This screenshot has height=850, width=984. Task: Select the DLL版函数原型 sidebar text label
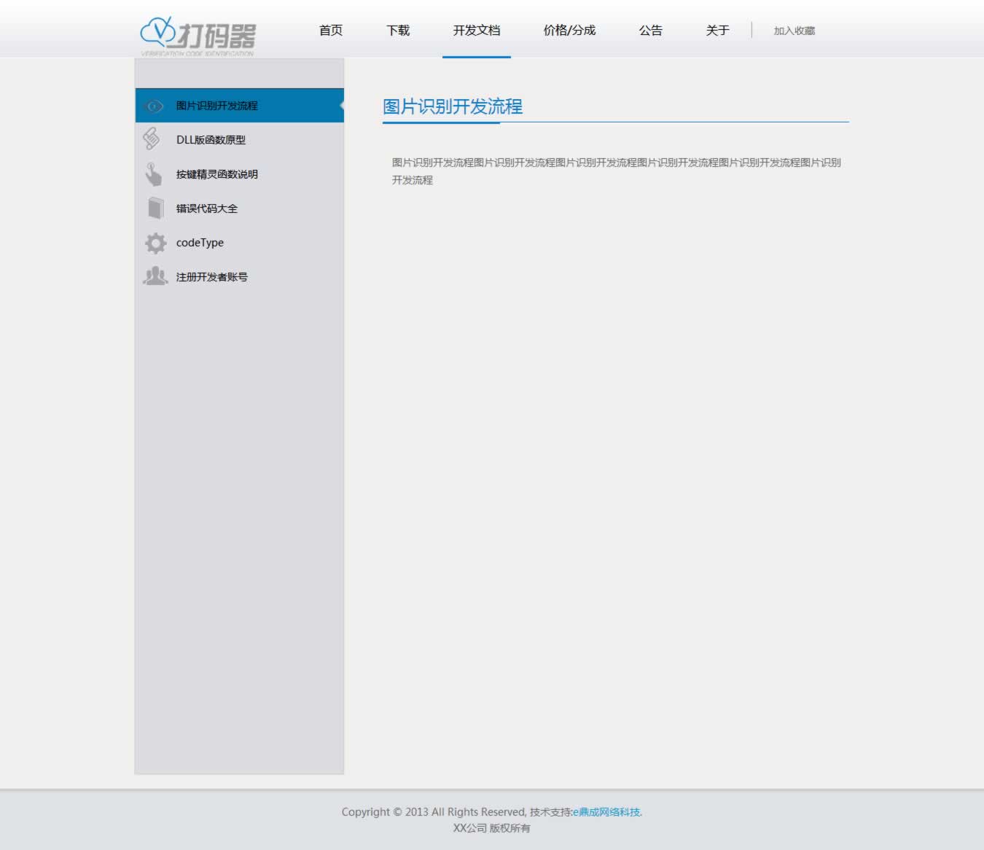211,140
